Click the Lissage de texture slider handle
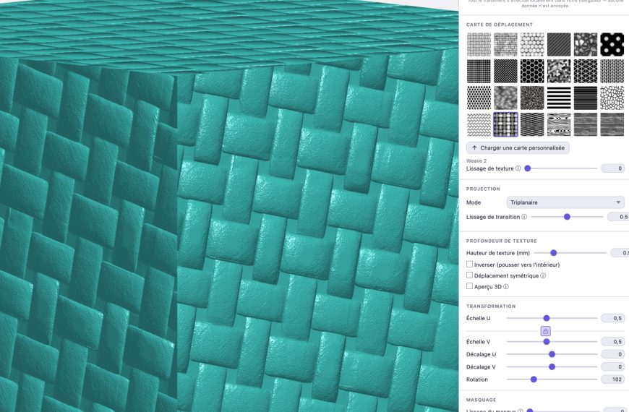This screenshot has height=412, width=629. pyautogui.click(x=528, y=168)
